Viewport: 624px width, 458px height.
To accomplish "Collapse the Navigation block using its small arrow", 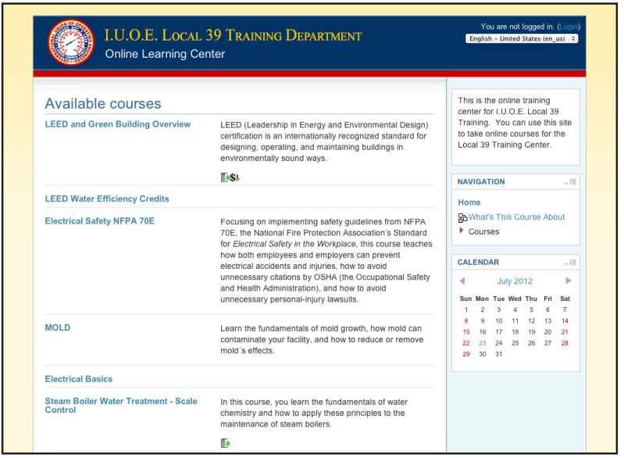I will (565, 183).
